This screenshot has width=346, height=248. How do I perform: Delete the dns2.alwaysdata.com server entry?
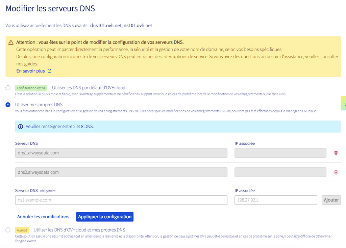(x=336, y=172)
